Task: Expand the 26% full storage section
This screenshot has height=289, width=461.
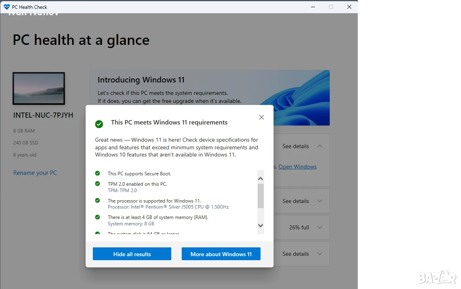Action: click(320, 227)
